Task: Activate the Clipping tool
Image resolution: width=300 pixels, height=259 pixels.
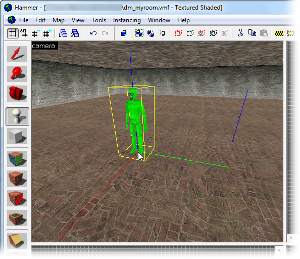Action: click(x=17, y=241)
